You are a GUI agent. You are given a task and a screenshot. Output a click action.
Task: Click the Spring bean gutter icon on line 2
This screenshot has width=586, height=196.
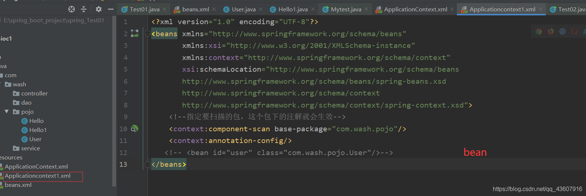[x=135, y=33]
